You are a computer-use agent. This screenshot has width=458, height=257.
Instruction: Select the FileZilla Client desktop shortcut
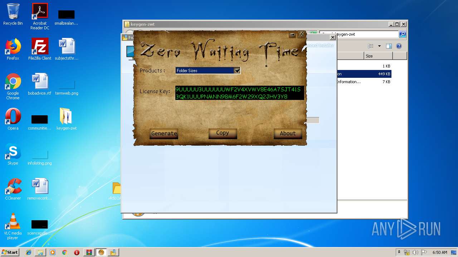[x=40, y=49]
